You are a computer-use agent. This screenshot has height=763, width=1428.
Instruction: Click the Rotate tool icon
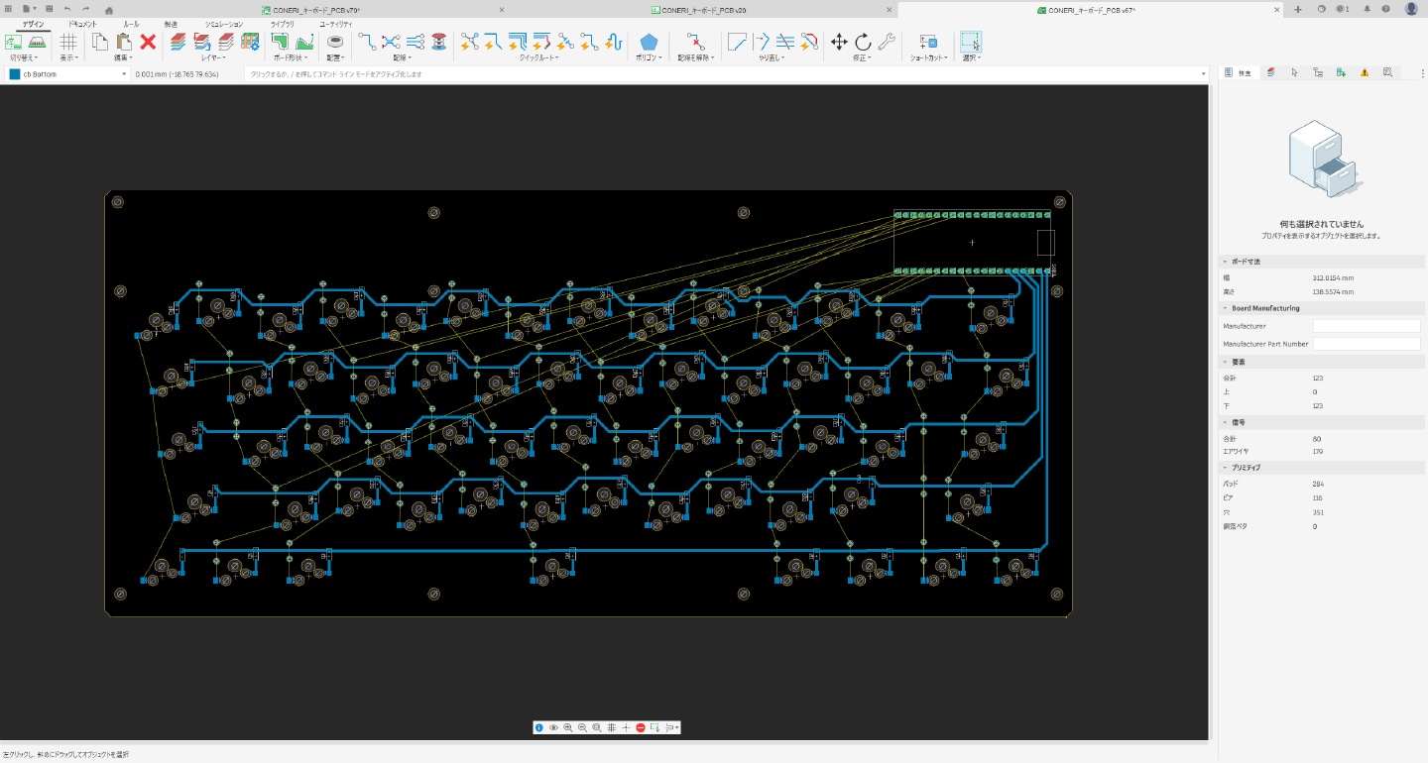tap(863, 42)
